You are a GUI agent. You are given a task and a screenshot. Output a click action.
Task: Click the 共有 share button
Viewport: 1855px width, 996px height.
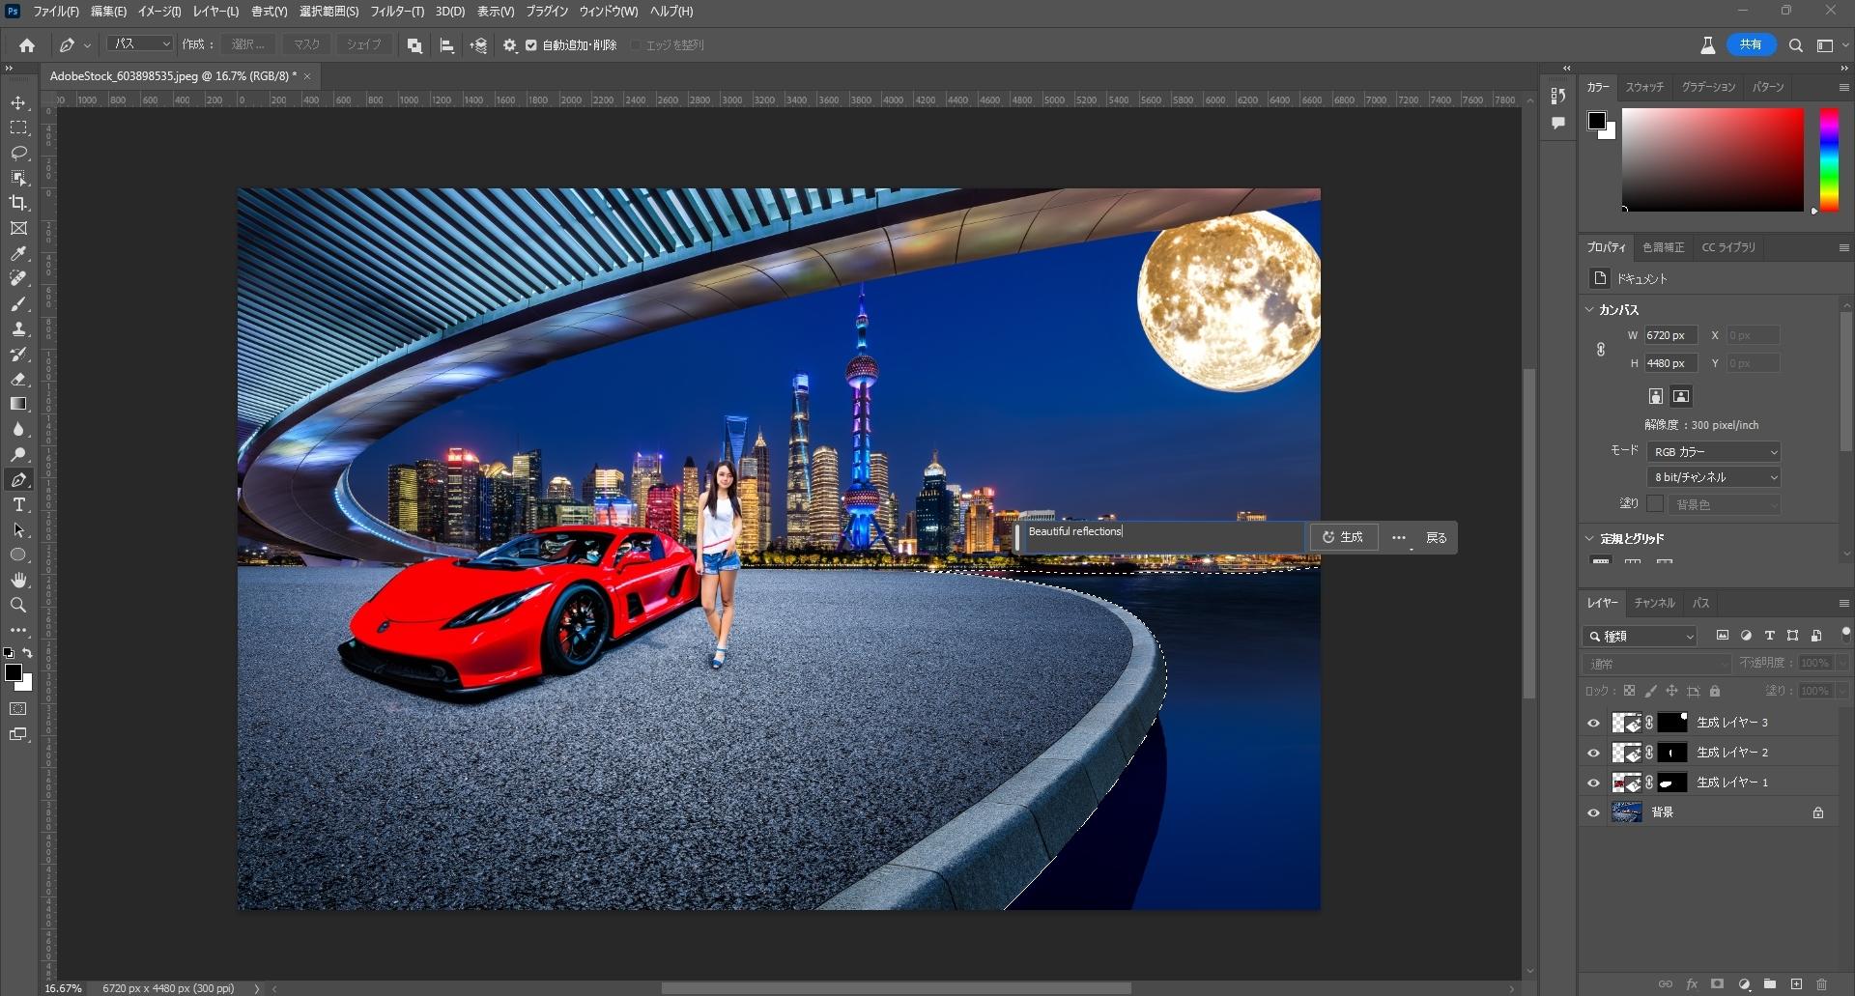coord(1751,44)
